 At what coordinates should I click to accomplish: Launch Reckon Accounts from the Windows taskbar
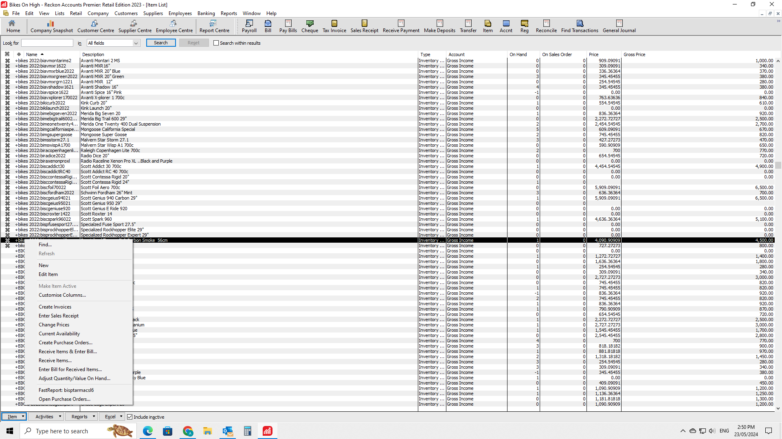[x=267, y=431]
